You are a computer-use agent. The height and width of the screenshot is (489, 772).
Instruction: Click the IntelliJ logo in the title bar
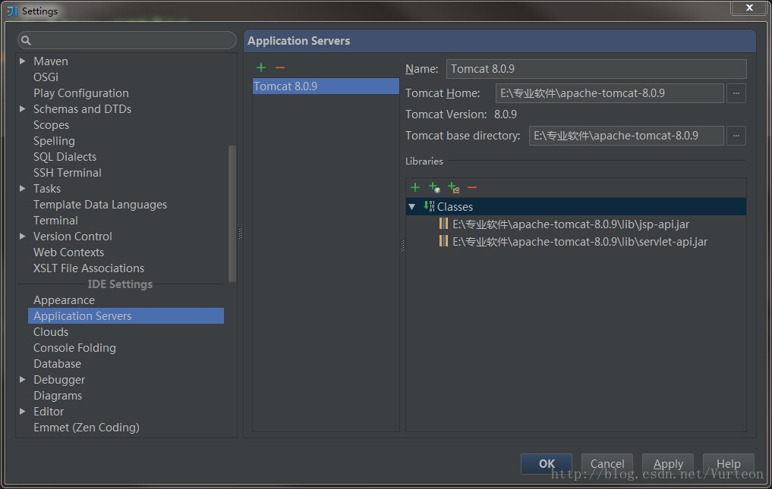[x=12, y=11]
